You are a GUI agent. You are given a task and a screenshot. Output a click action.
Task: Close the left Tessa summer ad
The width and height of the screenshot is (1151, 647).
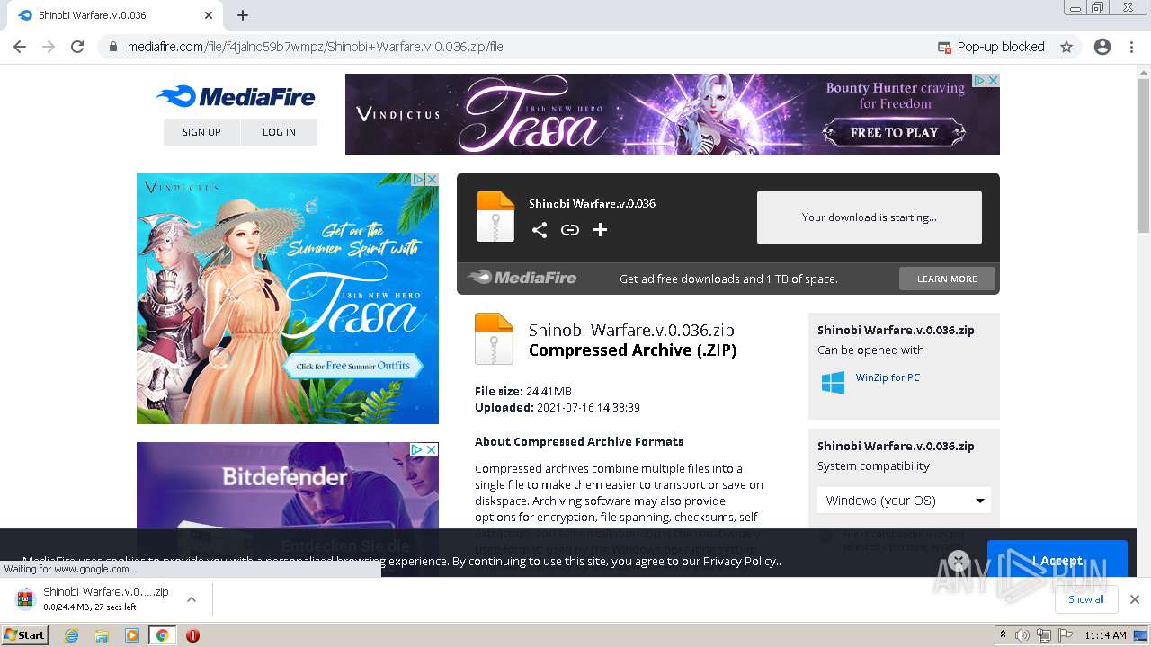point(432,179)
